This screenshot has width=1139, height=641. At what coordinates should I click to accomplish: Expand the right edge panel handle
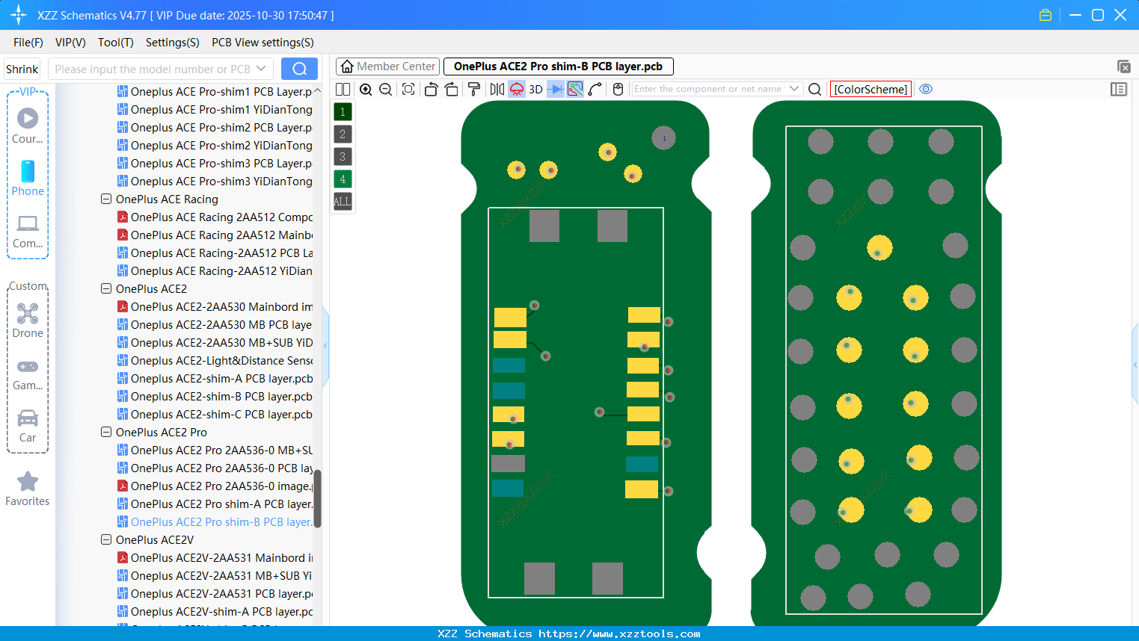1135,365
